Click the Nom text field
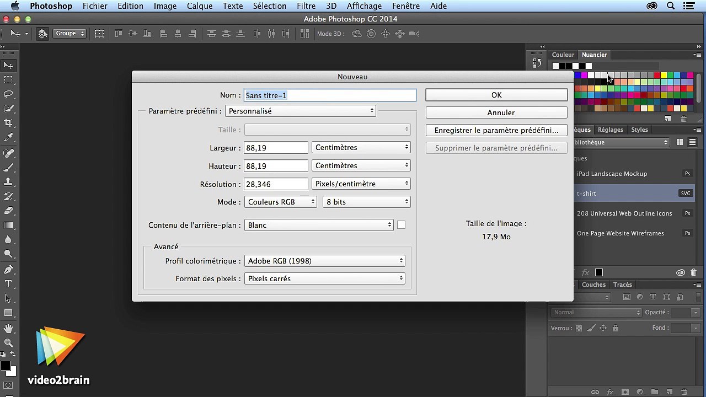Image resolution: width=706 pixels, height=397 pixels. tap(330, 95)
